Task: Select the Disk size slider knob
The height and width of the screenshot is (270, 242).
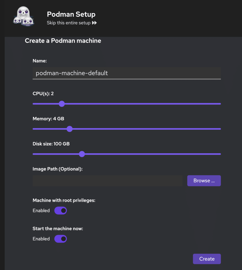Action: [x=82, y=154]
